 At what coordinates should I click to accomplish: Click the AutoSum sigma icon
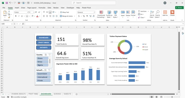[x=139, y=11]
